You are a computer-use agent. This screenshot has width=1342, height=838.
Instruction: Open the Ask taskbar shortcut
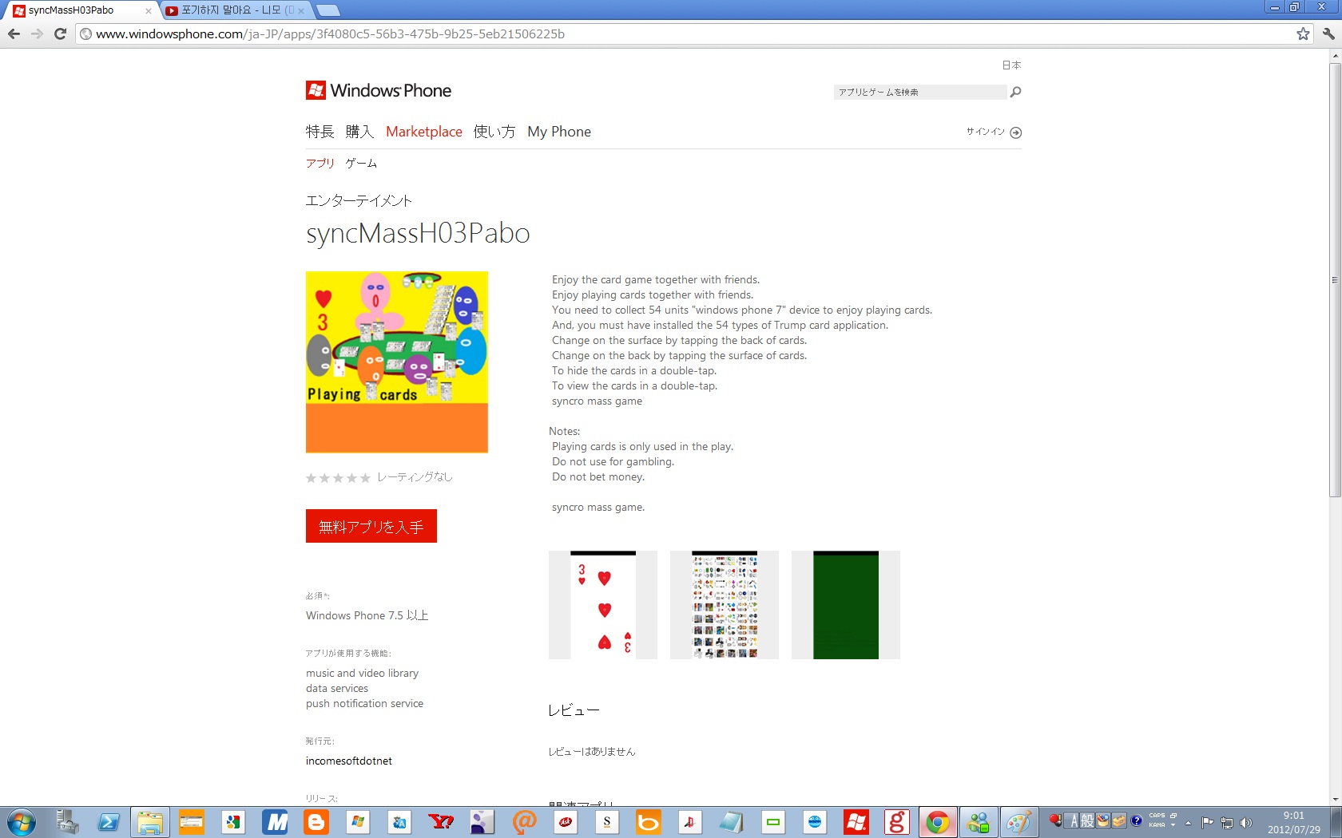tap(566, 822)
